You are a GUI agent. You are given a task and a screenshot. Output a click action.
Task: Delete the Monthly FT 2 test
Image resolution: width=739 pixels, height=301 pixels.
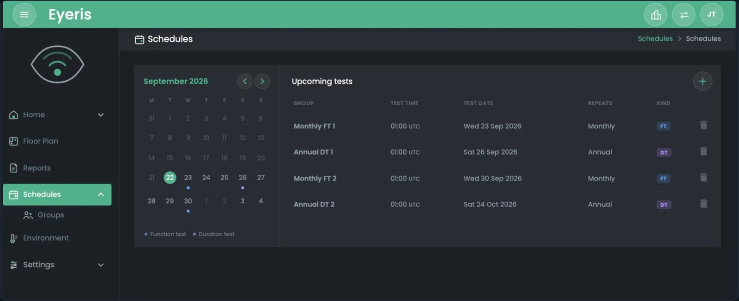[703, 177]
